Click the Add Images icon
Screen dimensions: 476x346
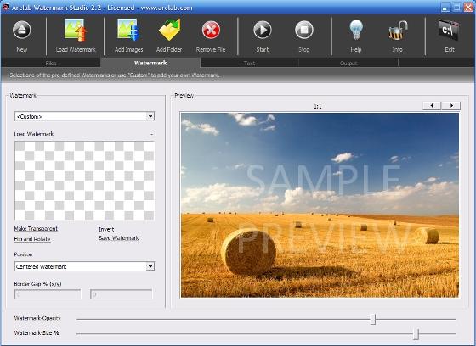[128, 30]
